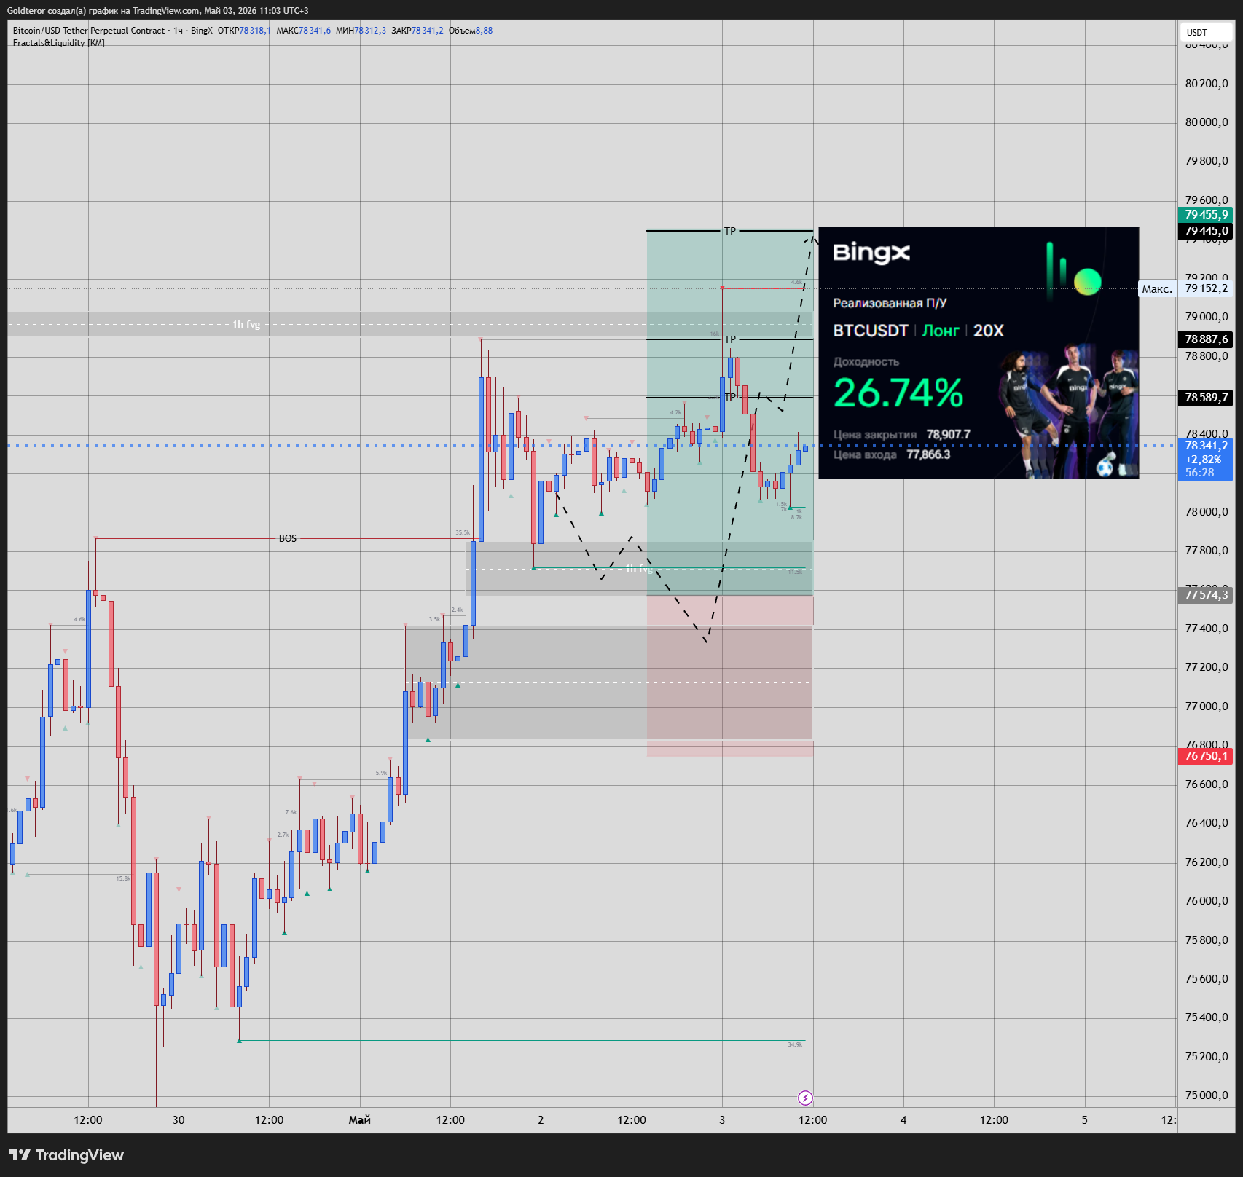Click the 35.5k volume label near the BOS line

[463, 532]
